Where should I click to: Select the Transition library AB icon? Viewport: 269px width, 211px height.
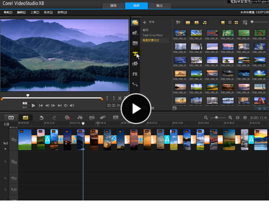[x=135, y=43]
